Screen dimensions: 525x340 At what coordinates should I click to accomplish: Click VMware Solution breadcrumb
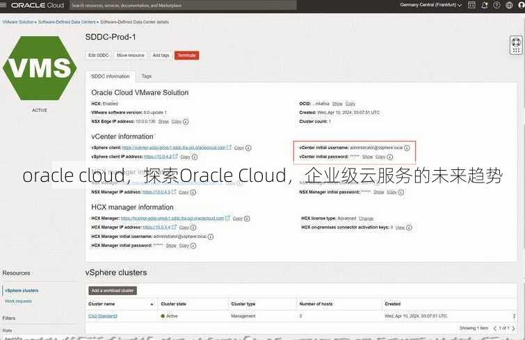tap(18, 22)
